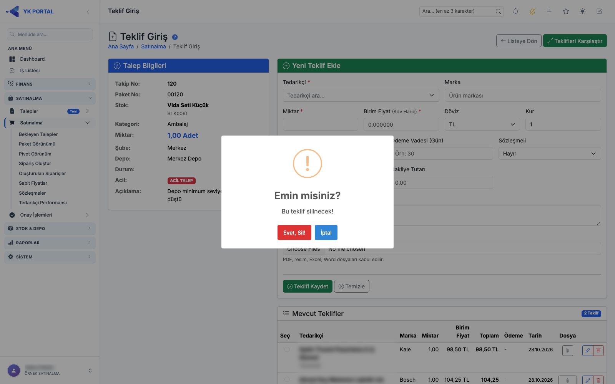The height and width of the screenshot is (384, 615).
Task: Go to Dashboard in main menu
Action: click(32, 59)
